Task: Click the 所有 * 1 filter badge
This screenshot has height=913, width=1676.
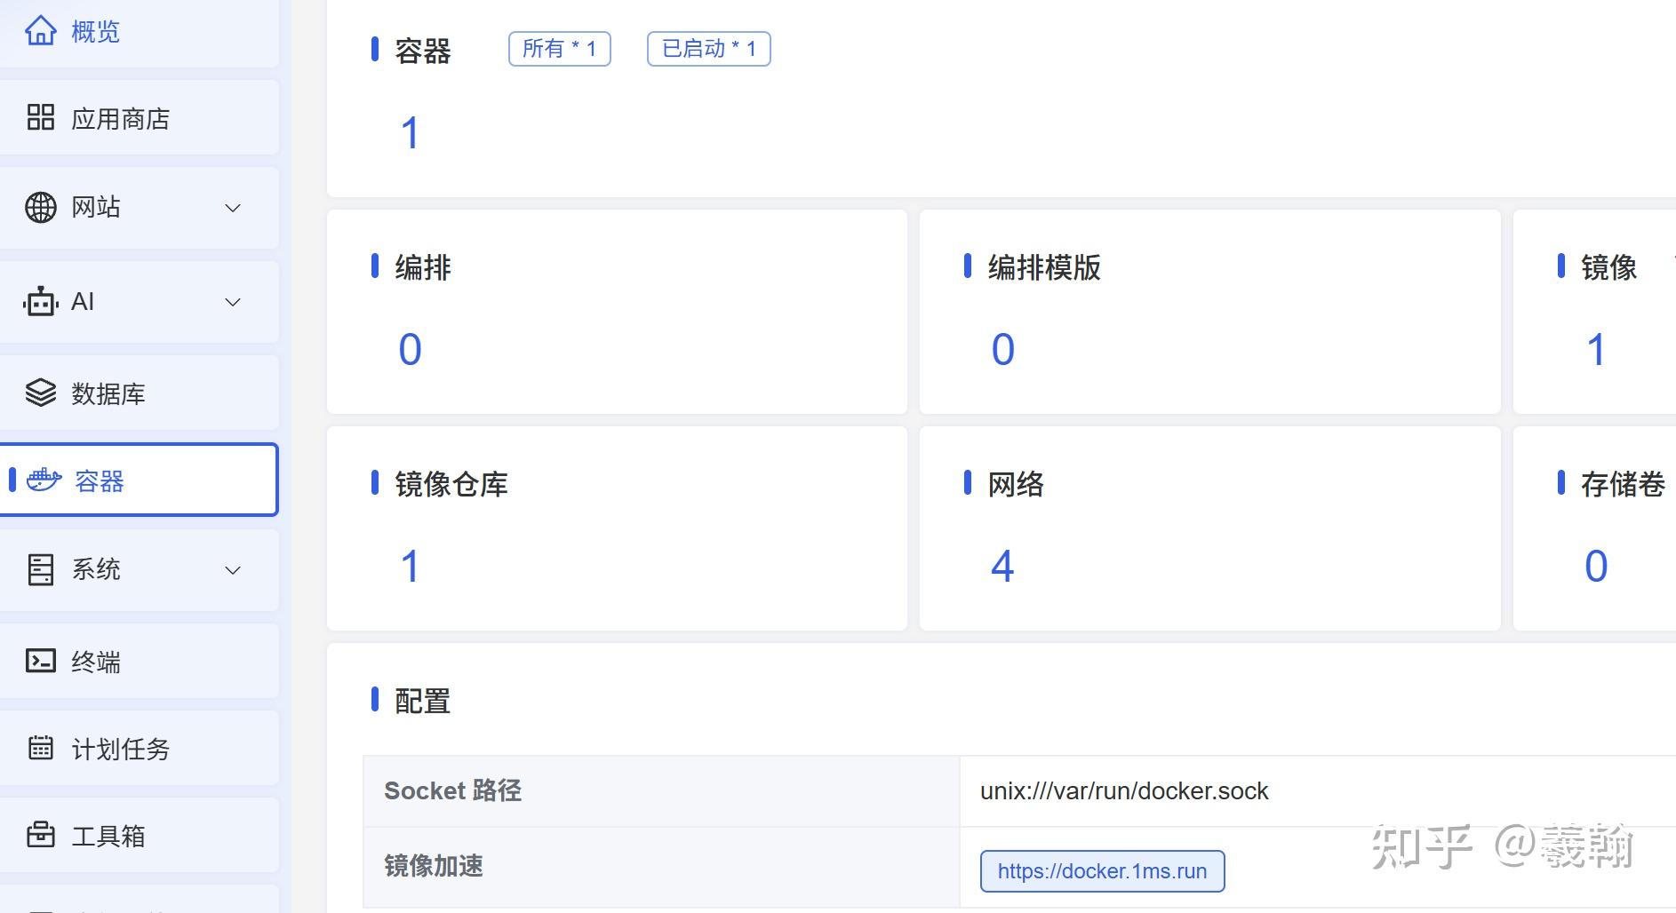Action: pyautogui.click(x=559, y=49)
